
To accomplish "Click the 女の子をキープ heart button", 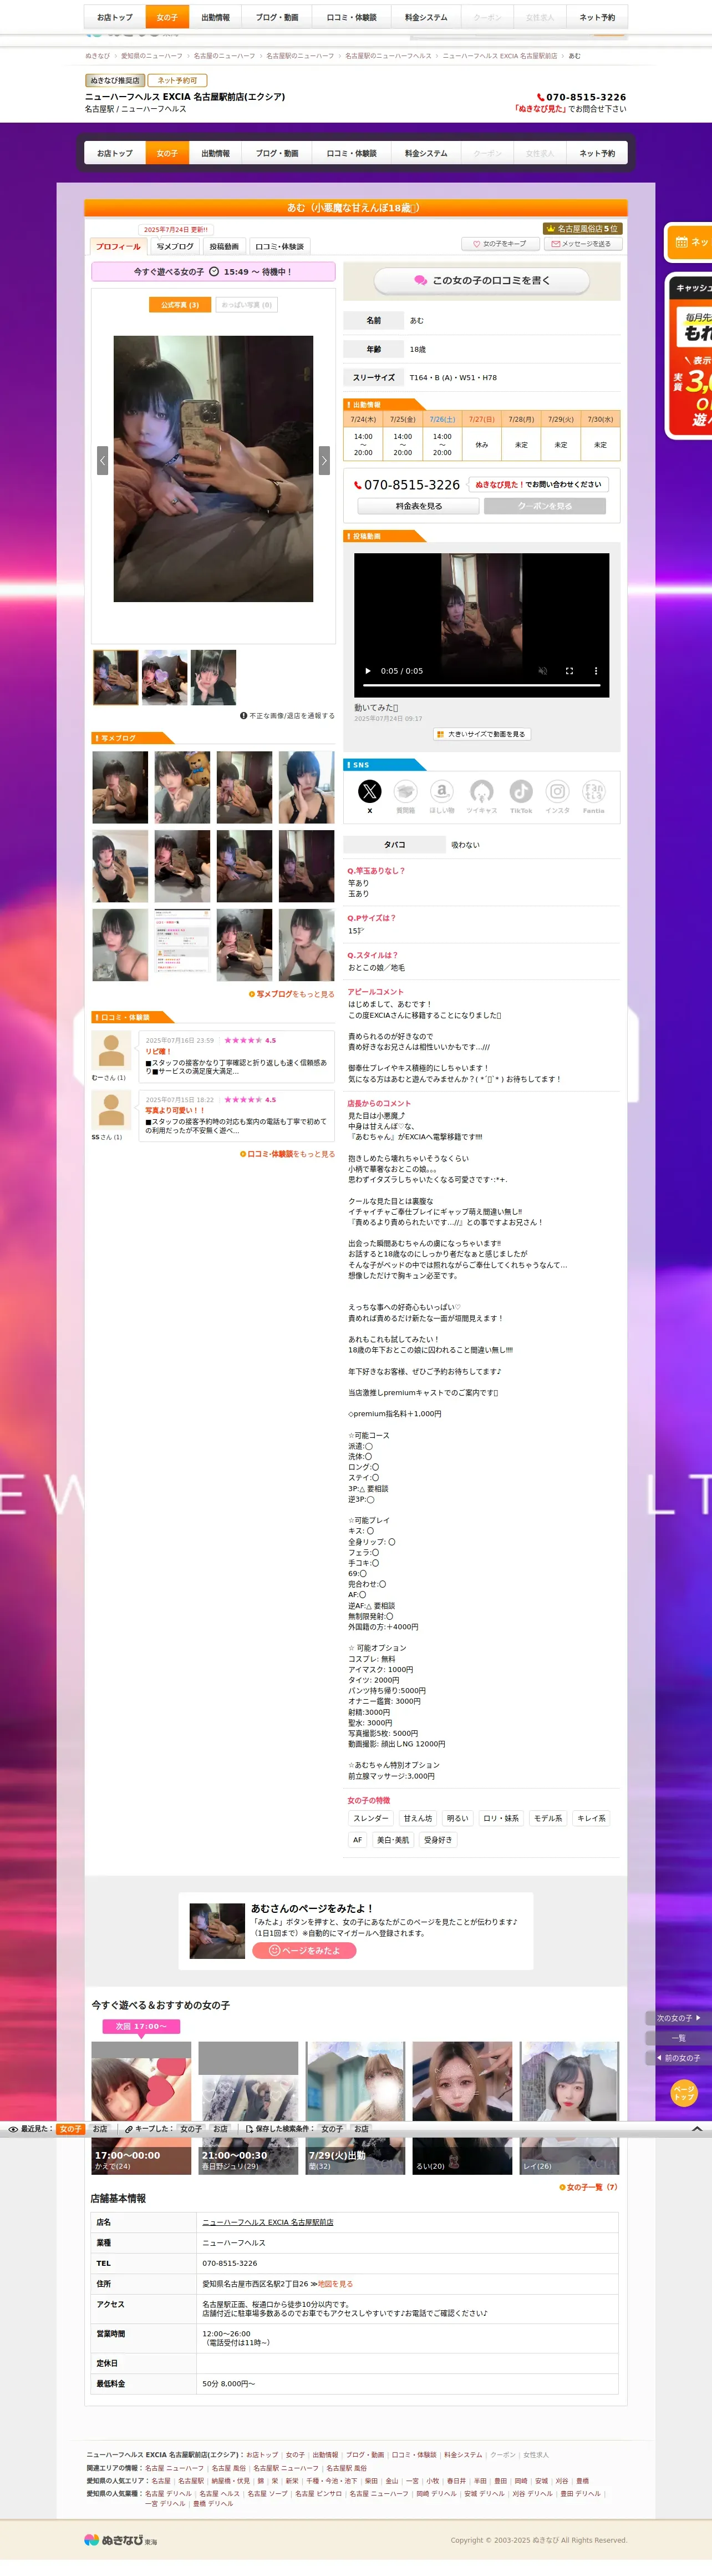I will (499, 244).
